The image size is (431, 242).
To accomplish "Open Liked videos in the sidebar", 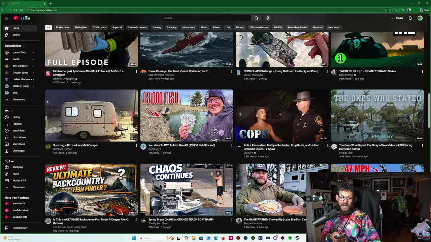I will pos(20,137).
